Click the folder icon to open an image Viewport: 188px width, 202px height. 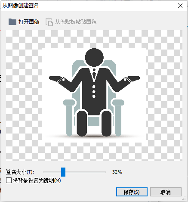(x=12, y=22)
